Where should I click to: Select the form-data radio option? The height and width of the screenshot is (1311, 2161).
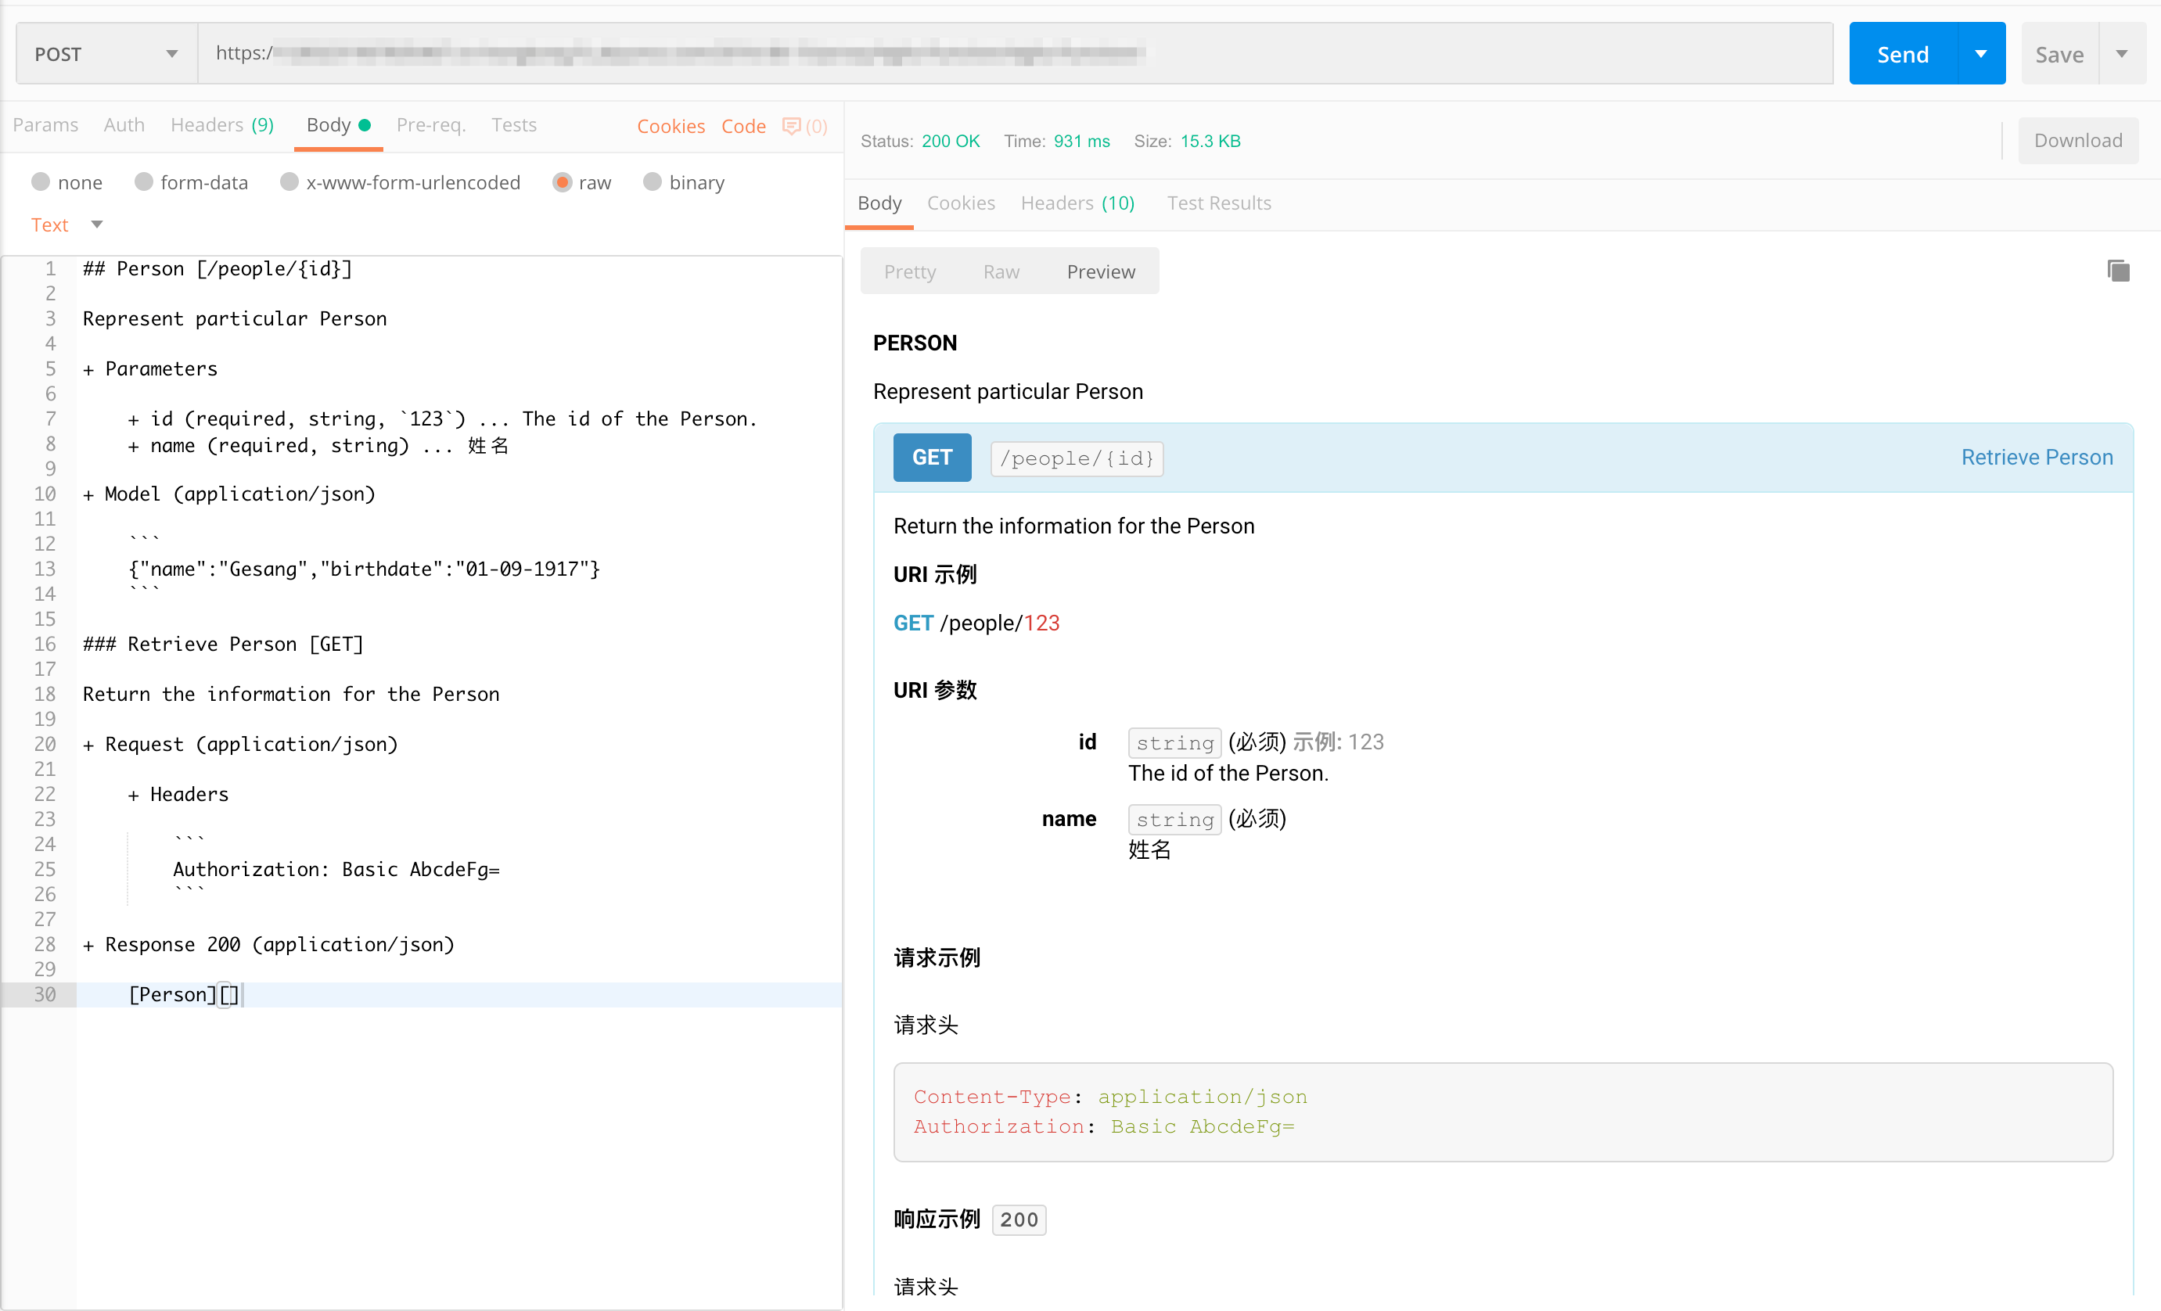click(x=144, y=182)
